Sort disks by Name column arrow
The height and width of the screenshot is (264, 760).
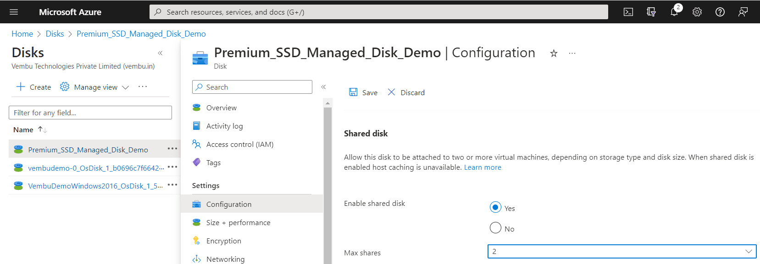pyautogui.click(x=42, y=130)
